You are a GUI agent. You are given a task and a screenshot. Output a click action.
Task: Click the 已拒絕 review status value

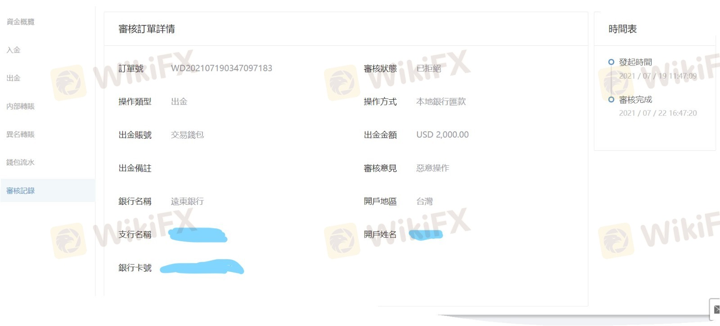click(428, 68)
